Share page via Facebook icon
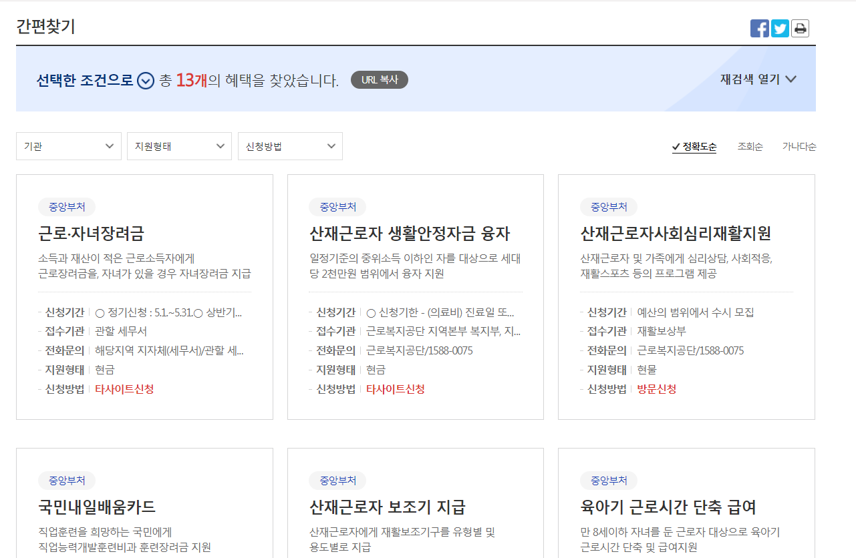Image resolution: width=856 pixels, height=558 pixels. (760, 28)
